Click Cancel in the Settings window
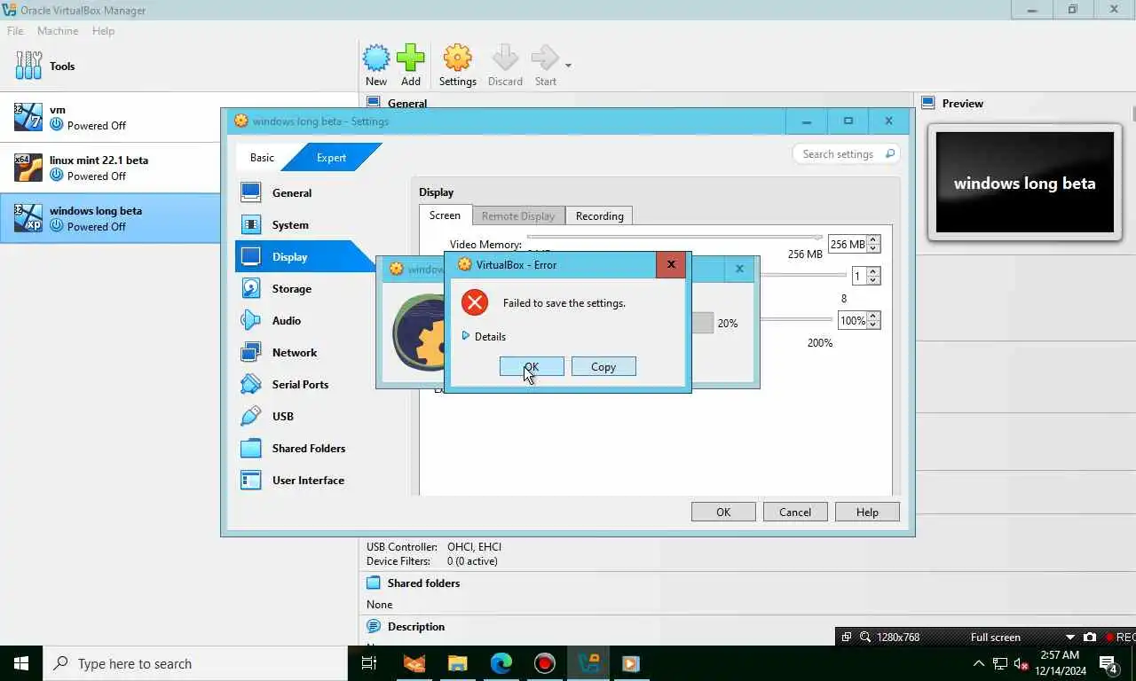The height and width of the screenshot is (681, 1136). tap(795, 512)
